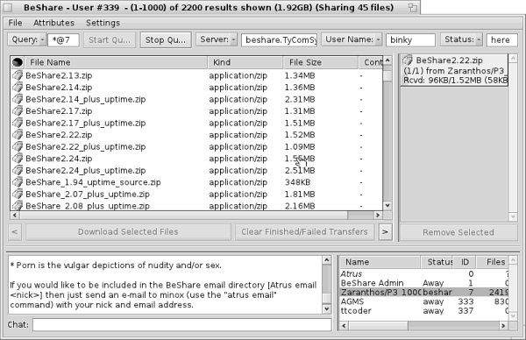Open the Attributes menu
Screen dimensions: 526x340
click(54, 23)
